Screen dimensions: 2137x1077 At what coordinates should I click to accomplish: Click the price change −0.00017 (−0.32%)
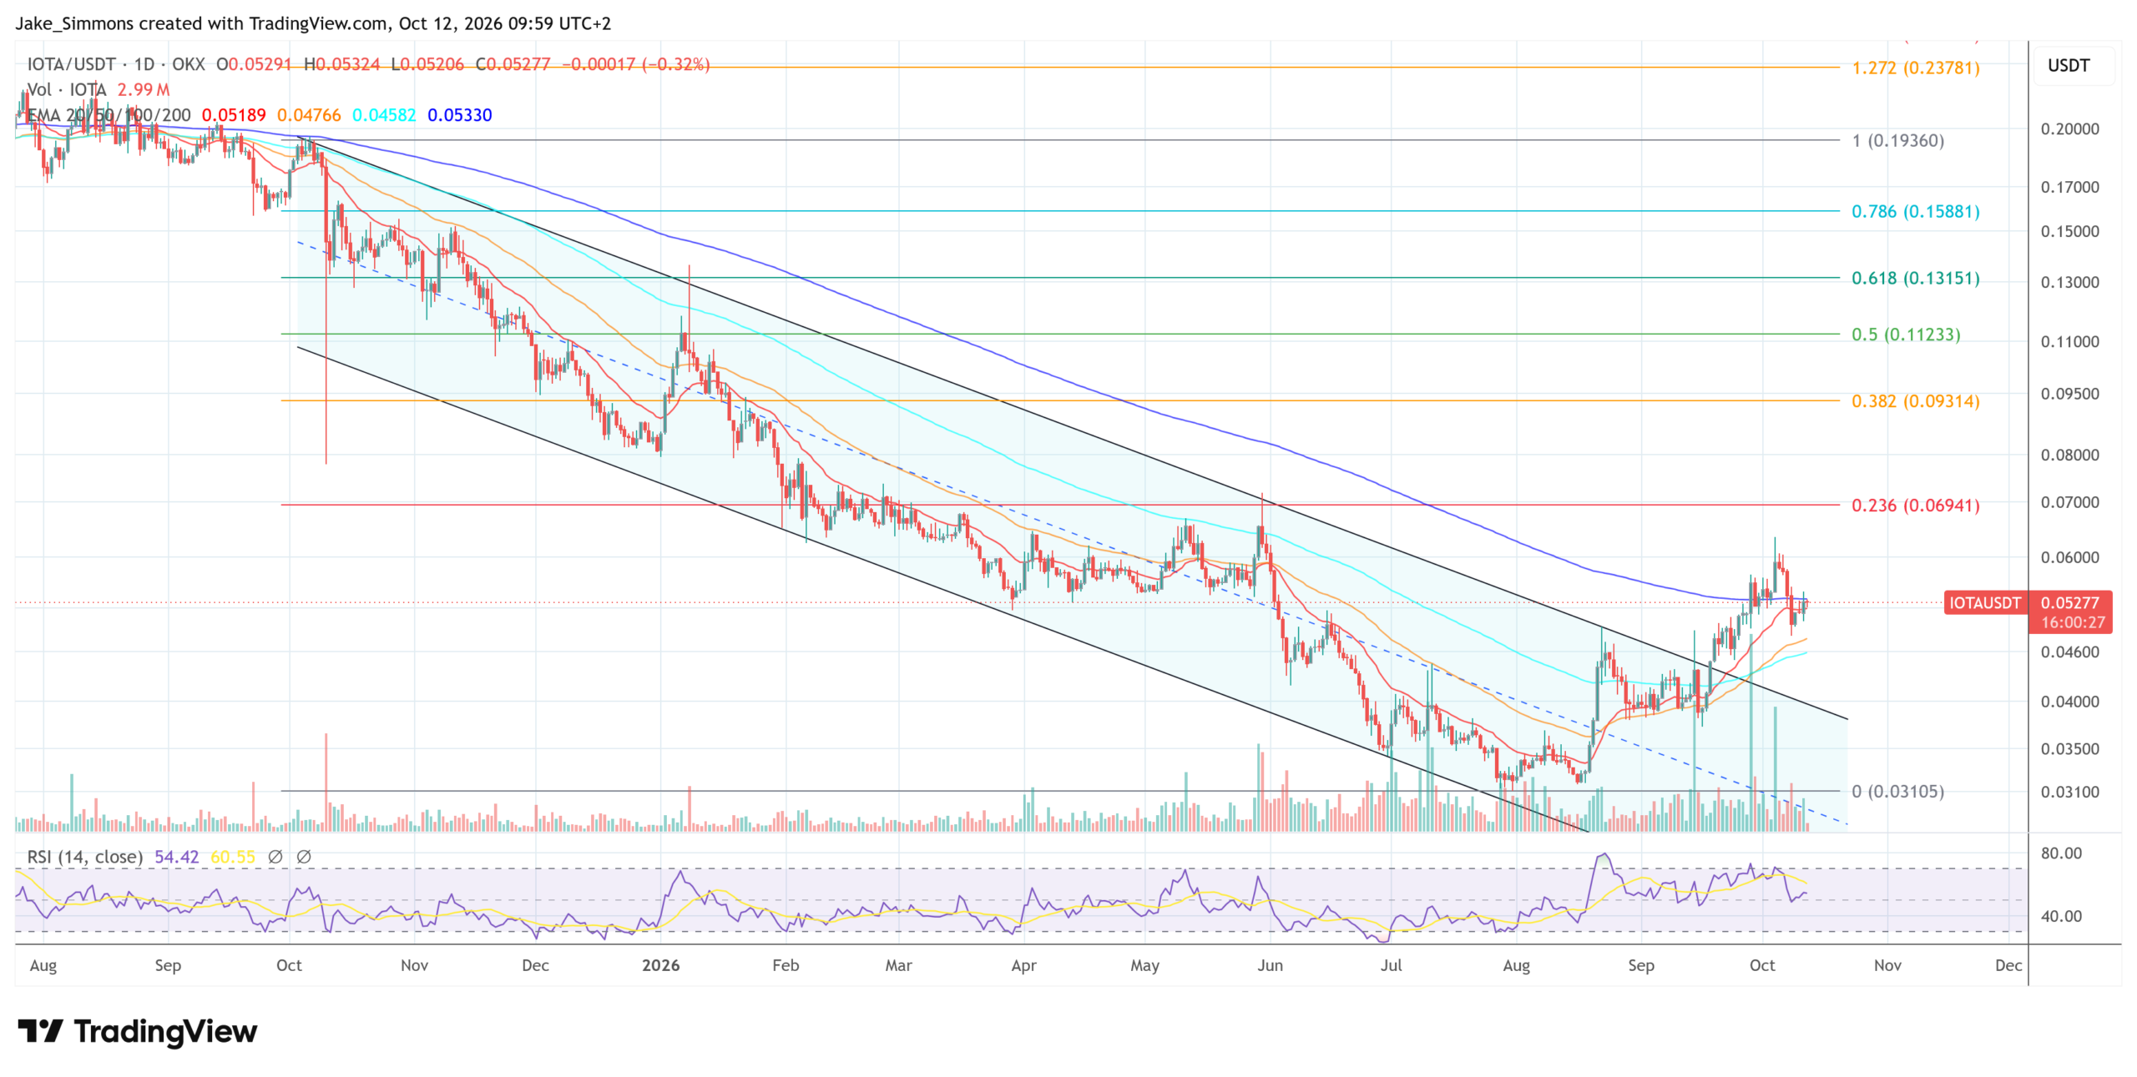(636, 64)
